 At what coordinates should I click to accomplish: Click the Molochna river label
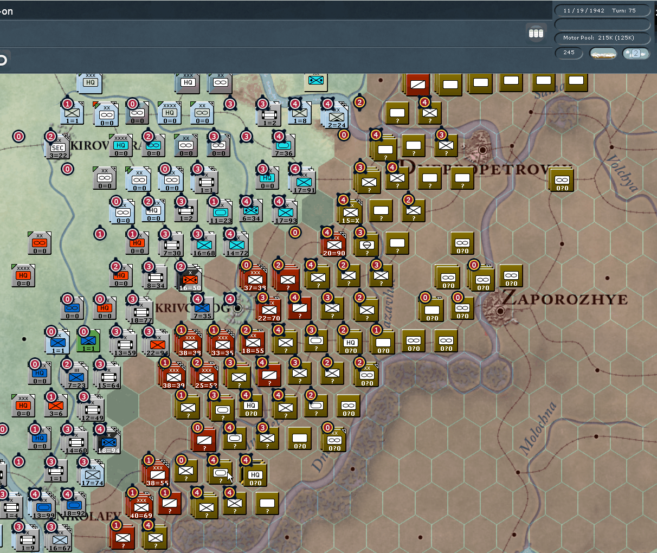538,428
